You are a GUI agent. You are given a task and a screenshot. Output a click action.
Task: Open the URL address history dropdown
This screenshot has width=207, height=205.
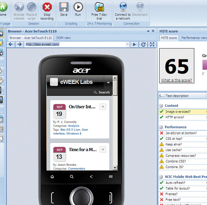127,44
